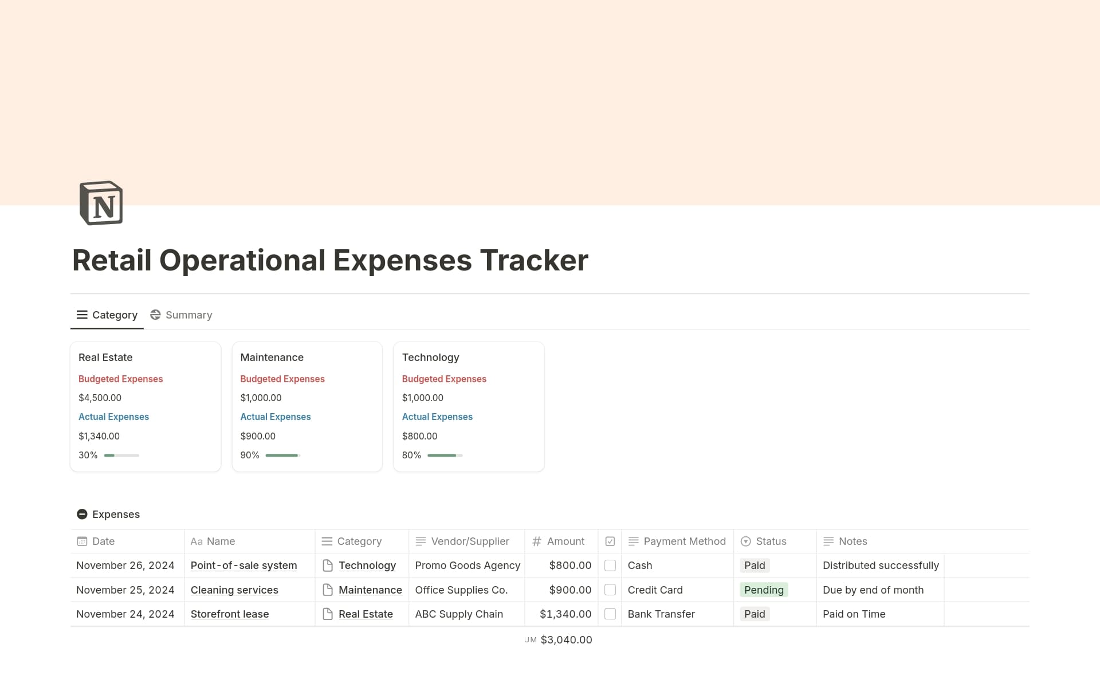
Task: Open the Cleaning services entry
Action: [234, 590]
